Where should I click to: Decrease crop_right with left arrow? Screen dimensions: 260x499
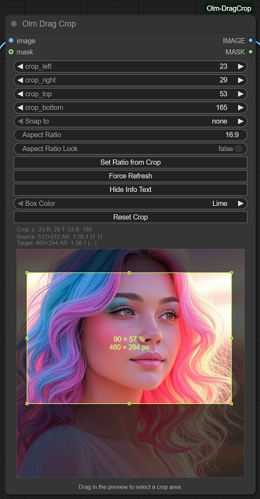20,80
